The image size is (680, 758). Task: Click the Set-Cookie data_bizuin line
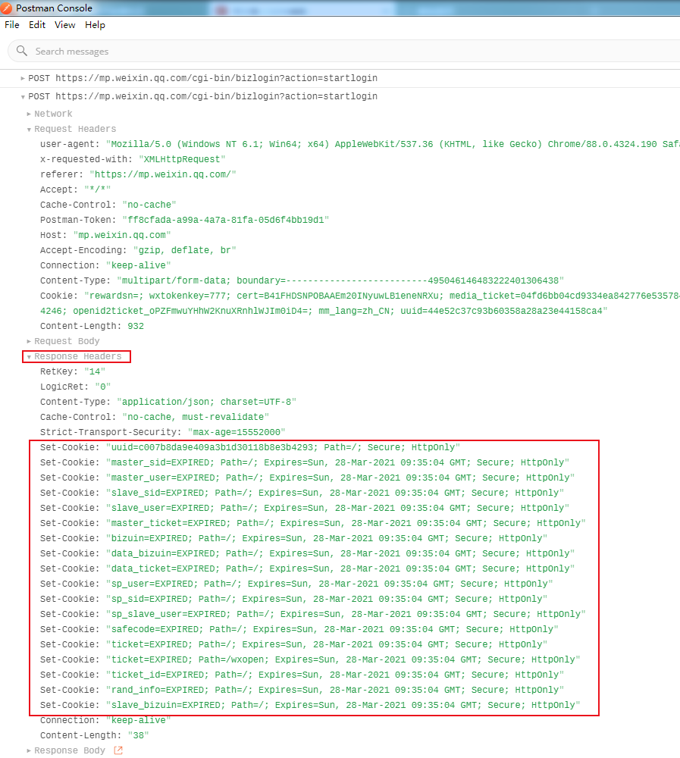coord(308,553)
